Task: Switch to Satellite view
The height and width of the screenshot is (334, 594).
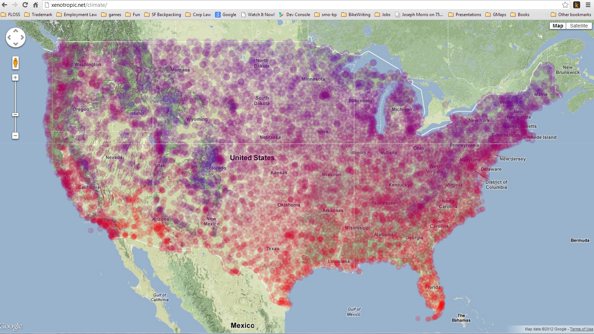Action: pos(579,26)
